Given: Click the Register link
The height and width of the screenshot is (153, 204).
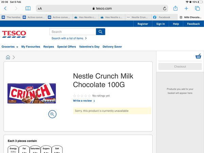Looking at the screenshot, I should click(x=143, y=24).
